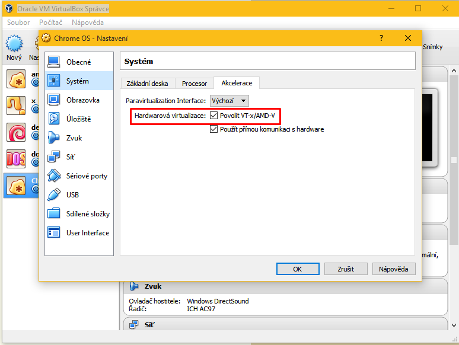Confirm settings with the OK button

coord(298,269)
